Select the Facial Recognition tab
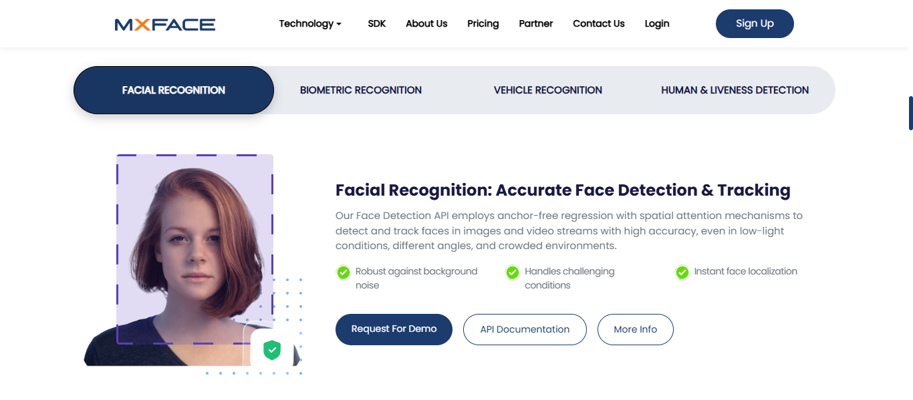 click(x=173, y=89)
